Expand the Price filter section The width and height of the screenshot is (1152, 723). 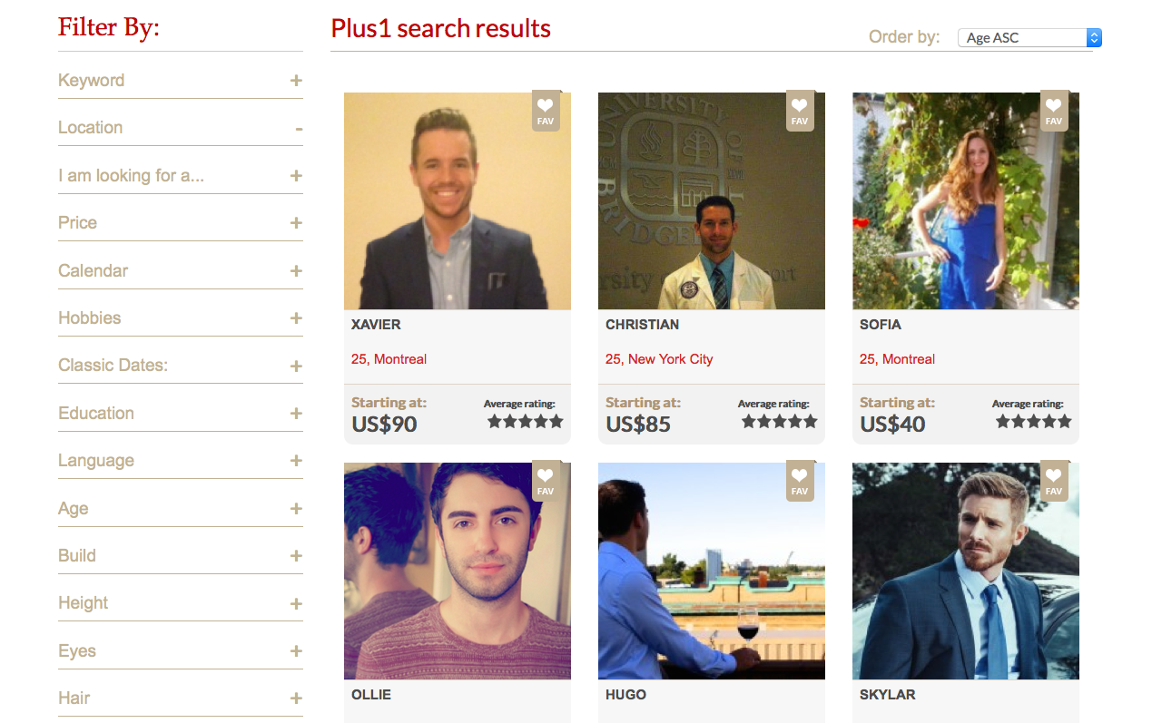(x=296, y=223)
